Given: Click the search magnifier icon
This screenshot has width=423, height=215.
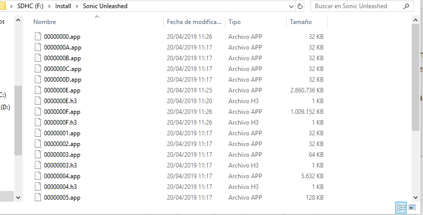Looking at the screenshot, I should (406, 7).
